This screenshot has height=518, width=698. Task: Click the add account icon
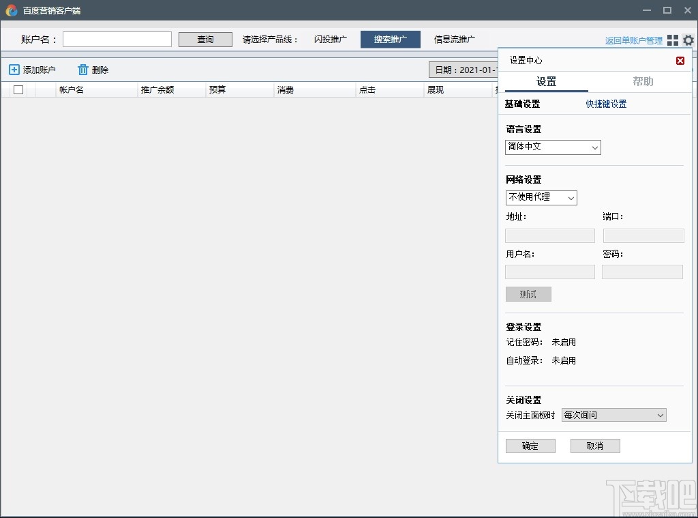point(14,69)
